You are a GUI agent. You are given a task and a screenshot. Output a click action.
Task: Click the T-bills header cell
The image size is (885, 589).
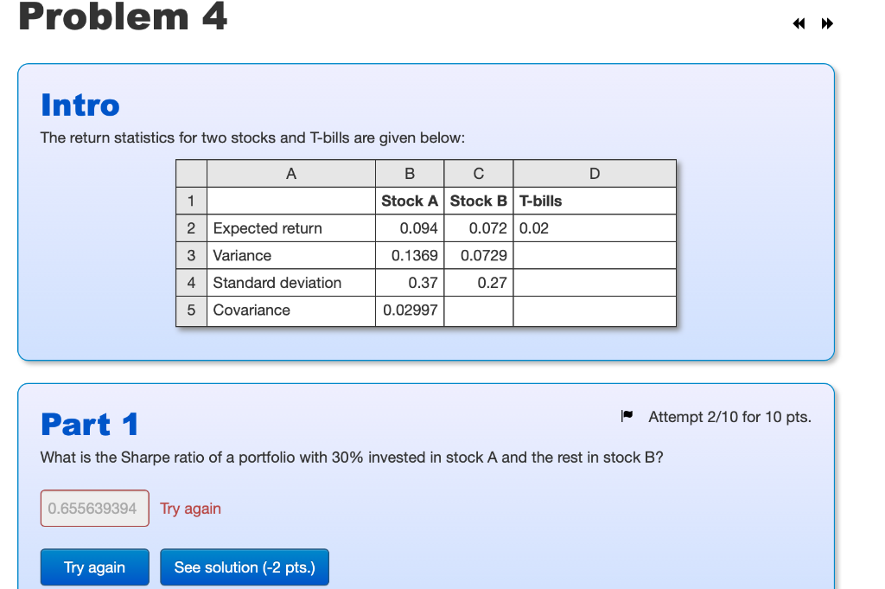543,200
